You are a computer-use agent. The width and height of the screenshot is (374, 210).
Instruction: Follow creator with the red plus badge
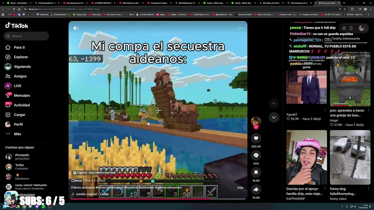click(x=256, y=127)
